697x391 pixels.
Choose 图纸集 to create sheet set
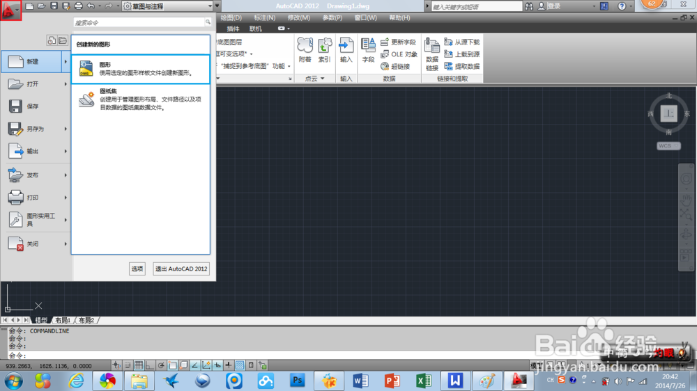tap(141, 99)
